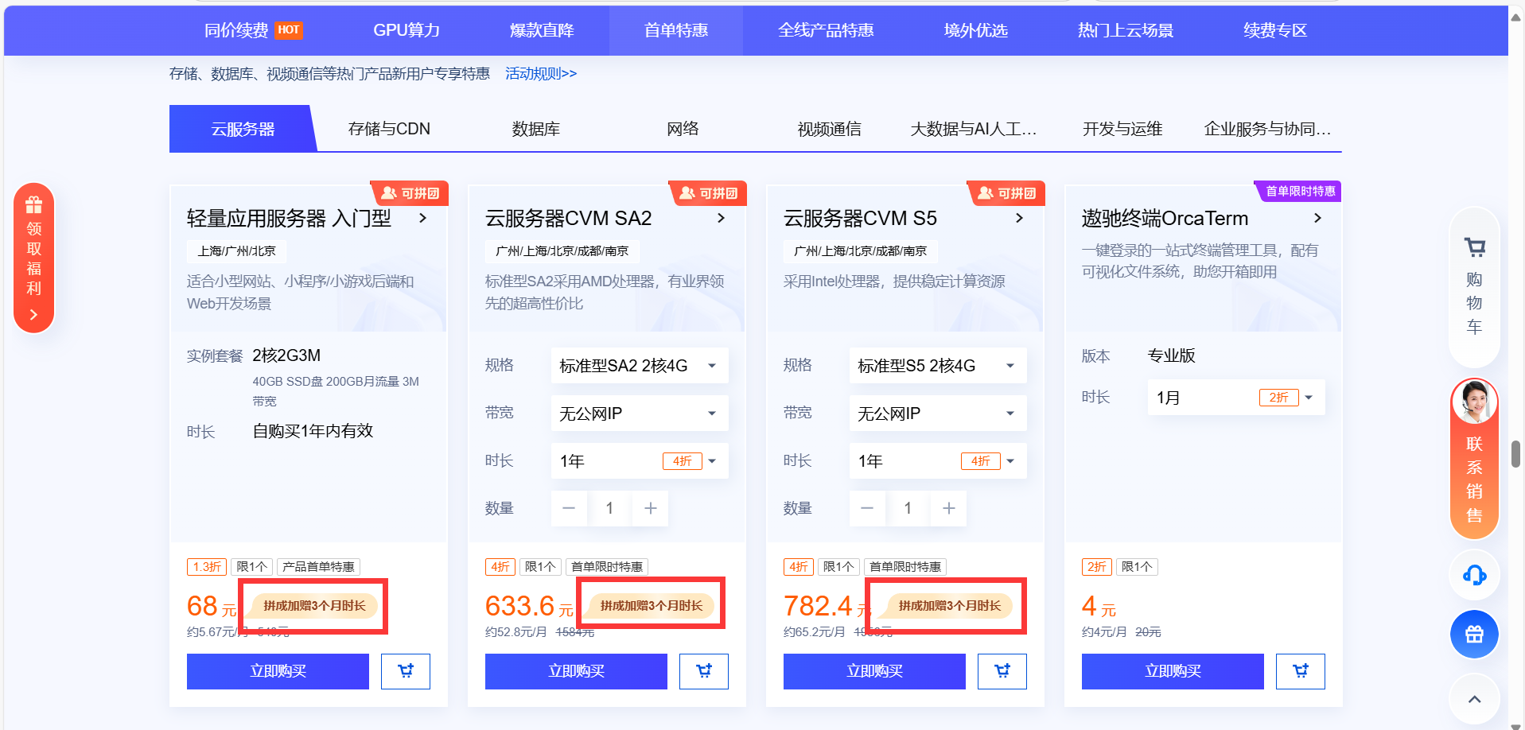Go to 同价续费 nav section
The height and width of the screenshot is (730, 1525).
tap(253, 30)
